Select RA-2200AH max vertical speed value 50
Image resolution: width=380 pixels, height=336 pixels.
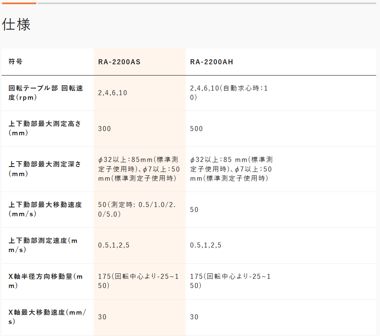[x=194, y=210]
